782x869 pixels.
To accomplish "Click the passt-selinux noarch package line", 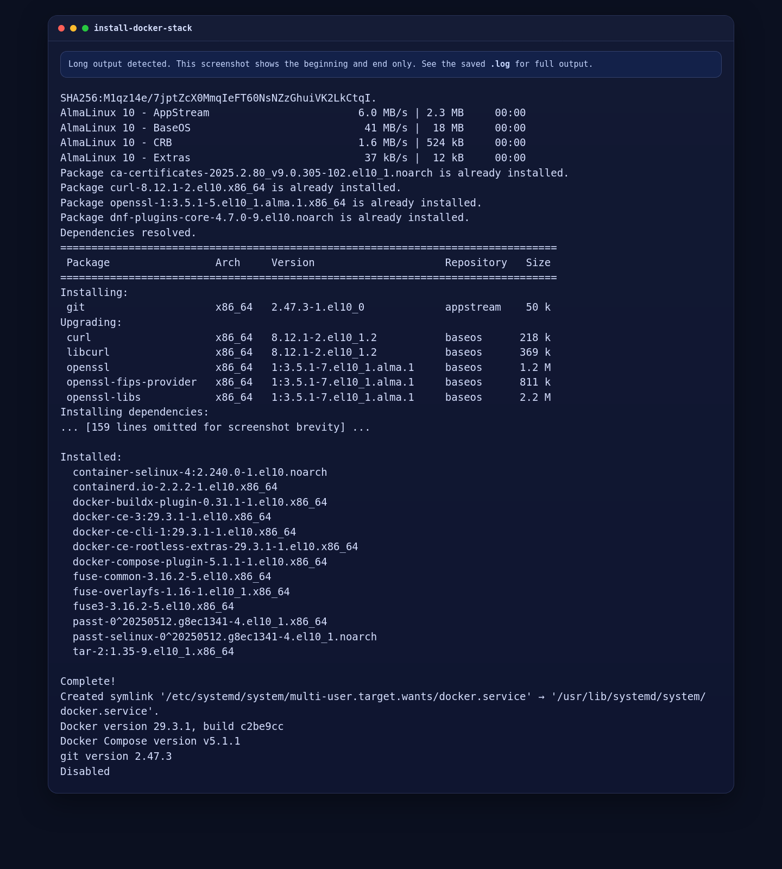I will click(x=225, y=637).
